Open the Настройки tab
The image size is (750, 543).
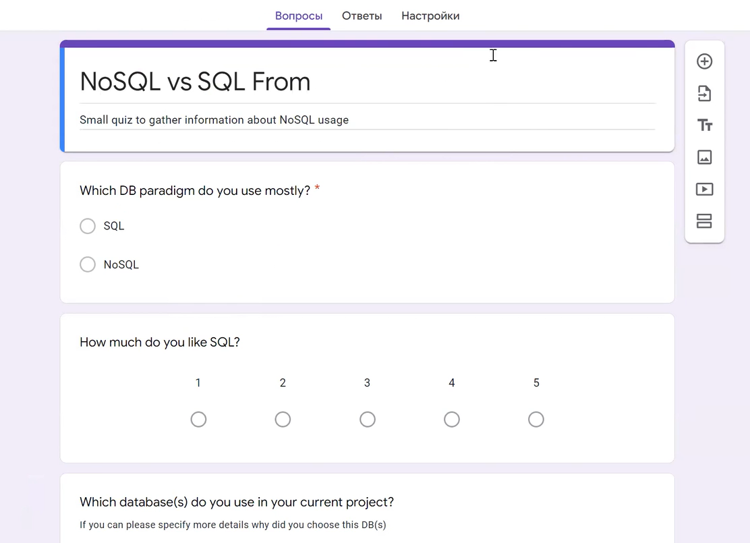430,16
